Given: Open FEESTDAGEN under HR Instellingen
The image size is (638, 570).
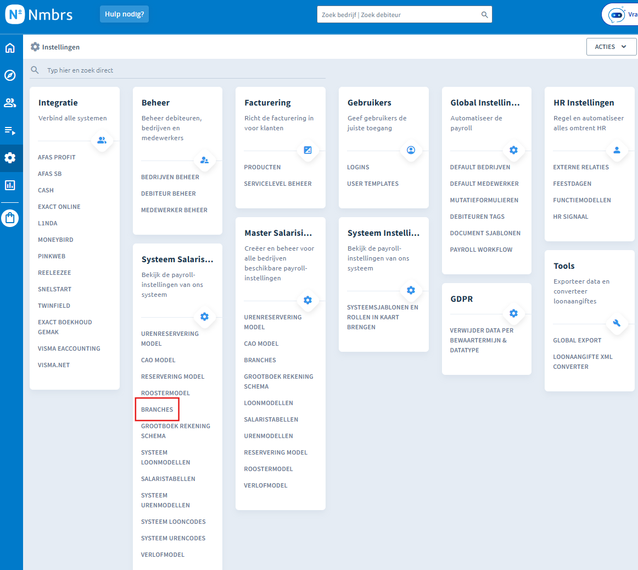Looking at the screenshot, I should (572, 184).
